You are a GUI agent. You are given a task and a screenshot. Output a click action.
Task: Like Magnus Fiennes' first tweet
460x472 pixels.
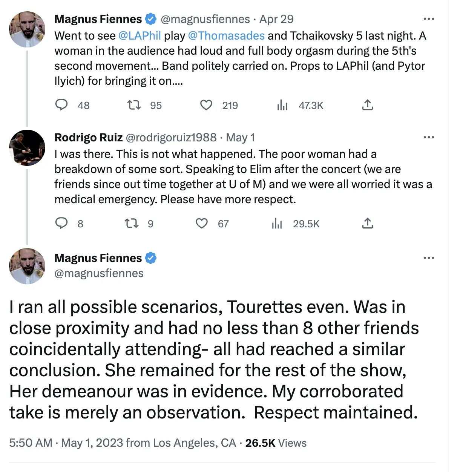[x=206, y=105]
